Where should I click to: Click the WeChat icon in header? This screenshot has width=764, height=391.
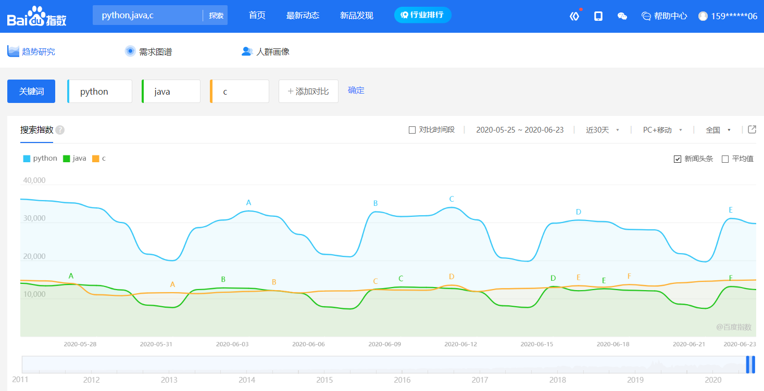pos(622,16)
